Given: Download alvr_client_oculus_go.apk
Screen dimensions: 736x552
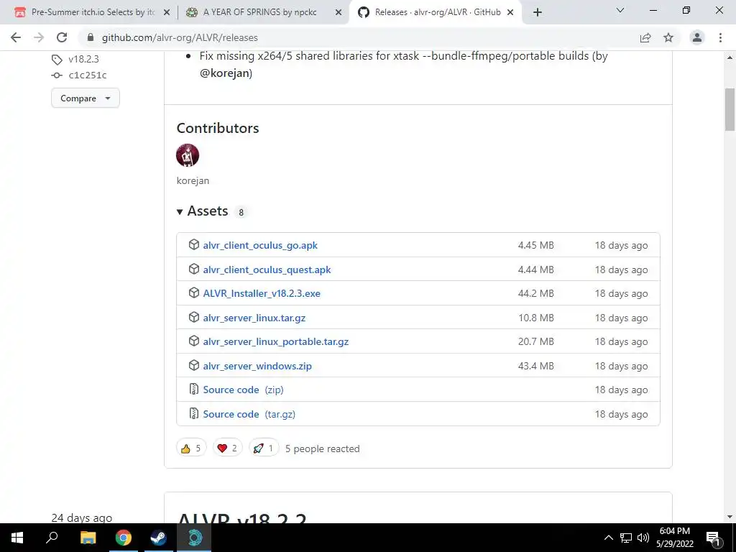Looking at the screenshot, I should 260,246.
